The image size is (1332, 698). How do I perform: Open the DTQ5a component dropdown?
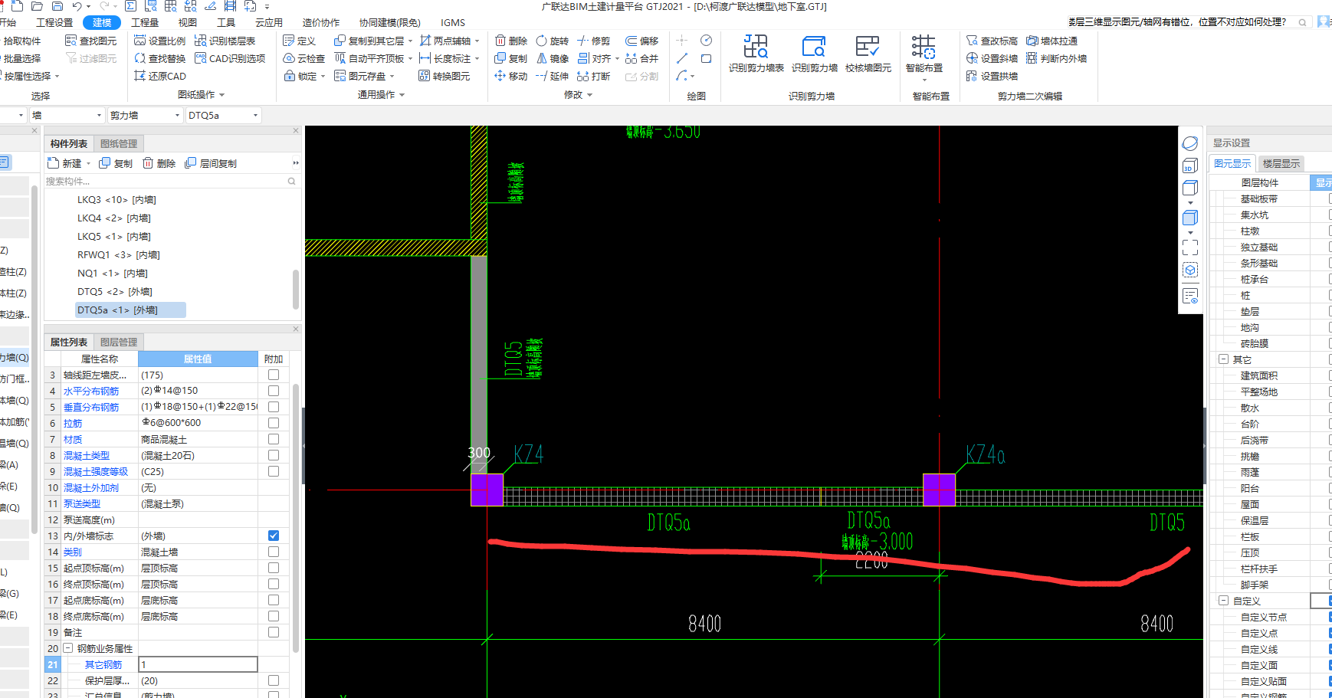256,116
